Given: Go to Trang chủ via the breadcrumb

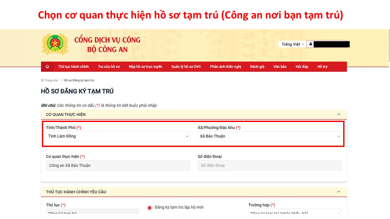Looking at the screenshot, I should [x=50, y=80].
